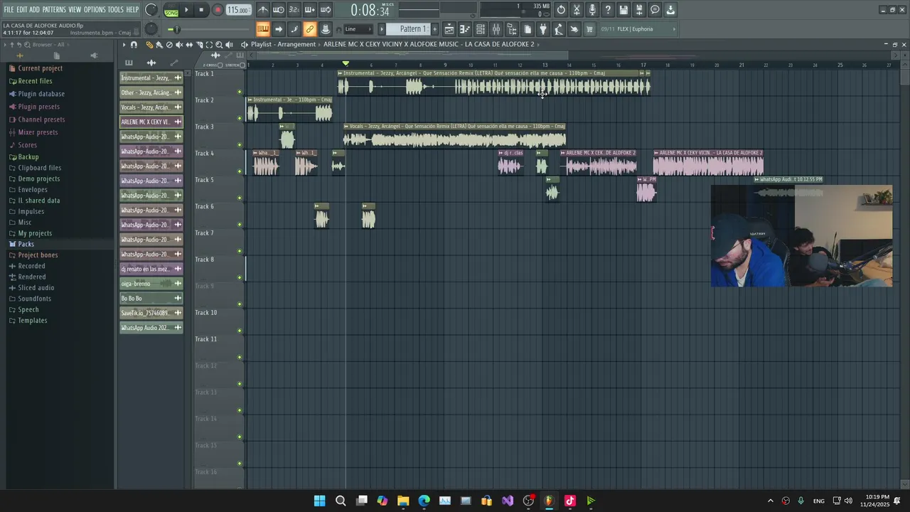The image size is (910, 512).
Task: Toggle the Z-CROSS checkbox
Action: click(x=220, y=65)
